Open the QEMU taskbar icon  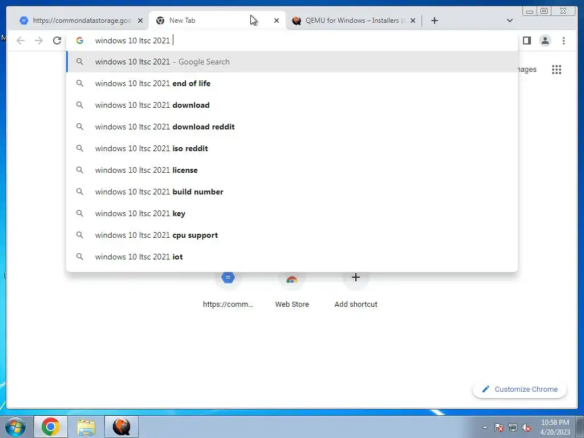click(x=121, y=427)
